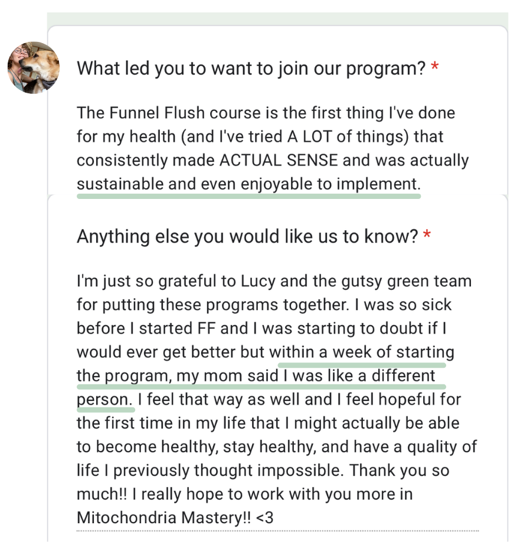This screenshot has height=552, width=517.
Task: Click the answer text starting 'I'm just so grateful'
Action: pos(277,399)
